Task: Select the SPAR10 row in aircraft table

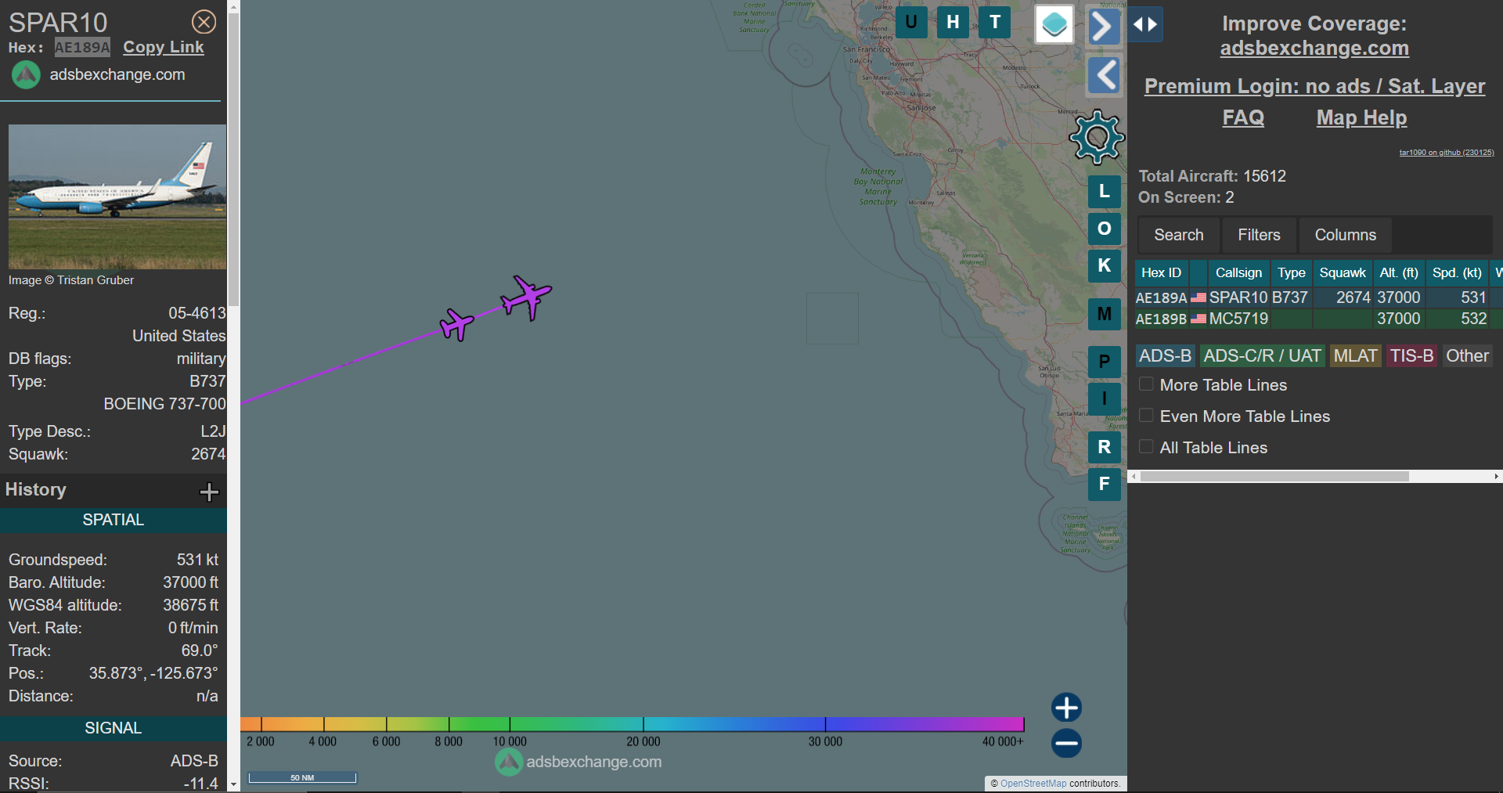Action: [x=1318, y=297]
